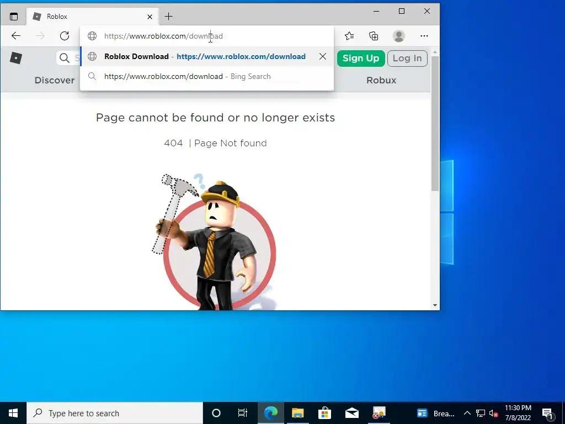The width and height of the screenshot is (565, 424).
Task: Open the Discover menu item
Action: (x=55, y=80)
